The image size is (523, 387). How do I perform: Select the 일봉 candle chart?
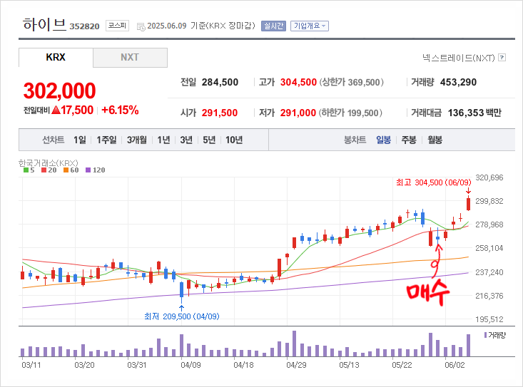coord(383,140)
